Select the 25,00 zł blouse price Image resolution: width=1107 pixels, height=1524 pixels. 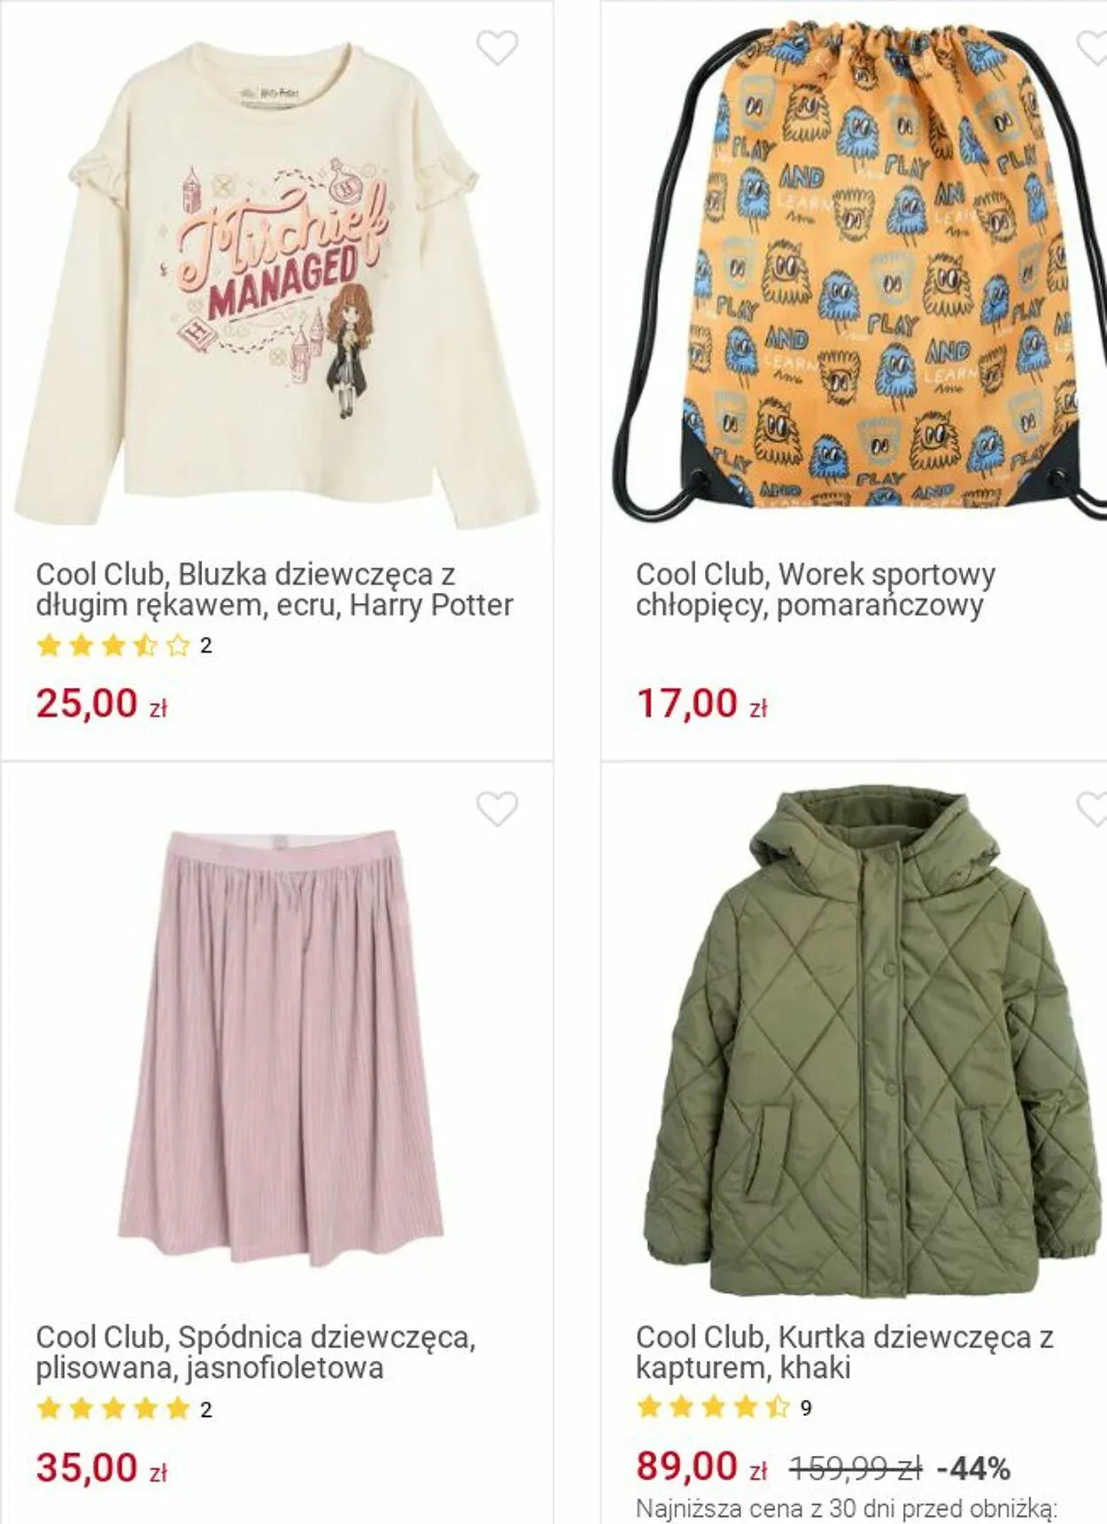[102, 704]
